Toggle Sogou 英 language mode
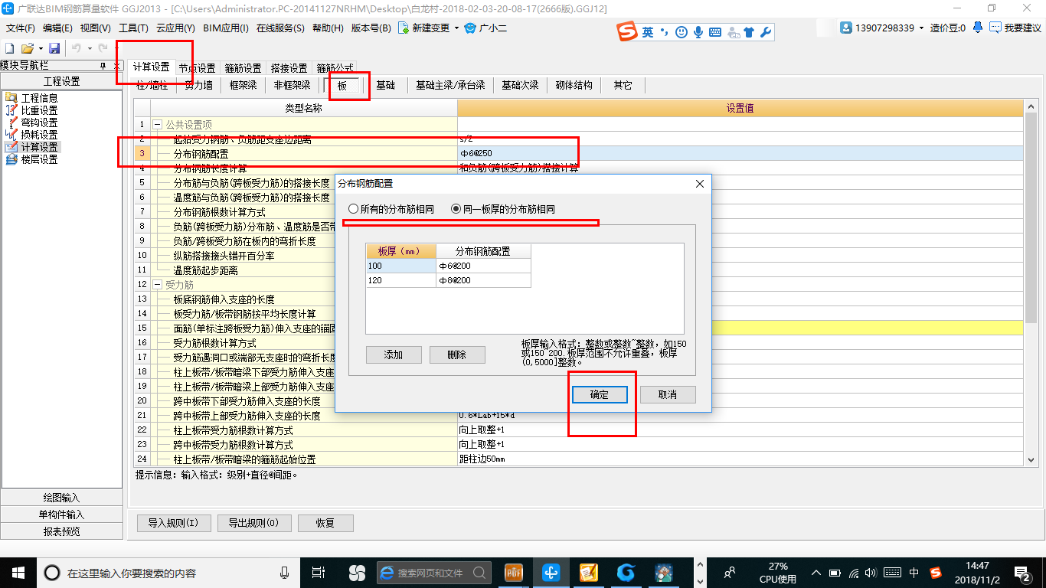 (648, 32)
